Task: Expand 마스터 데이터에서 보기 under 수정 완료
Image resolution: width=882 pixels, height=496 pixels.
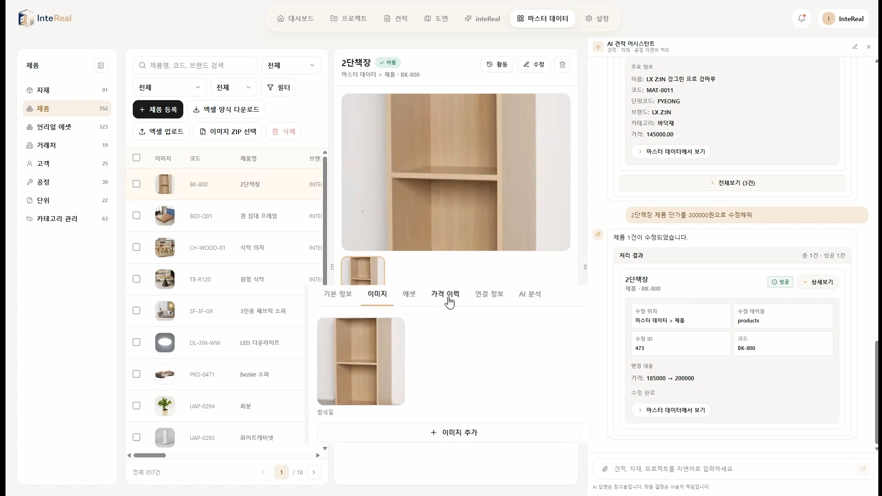Action: (x=671, y=410)
